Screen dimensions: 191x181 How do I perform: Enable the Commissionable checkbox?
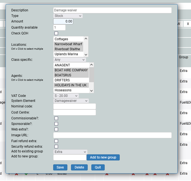(x=56, y=118)
